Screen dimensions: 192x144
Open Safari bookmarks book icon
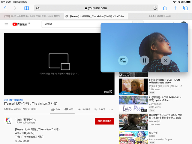tap(27, 8)
